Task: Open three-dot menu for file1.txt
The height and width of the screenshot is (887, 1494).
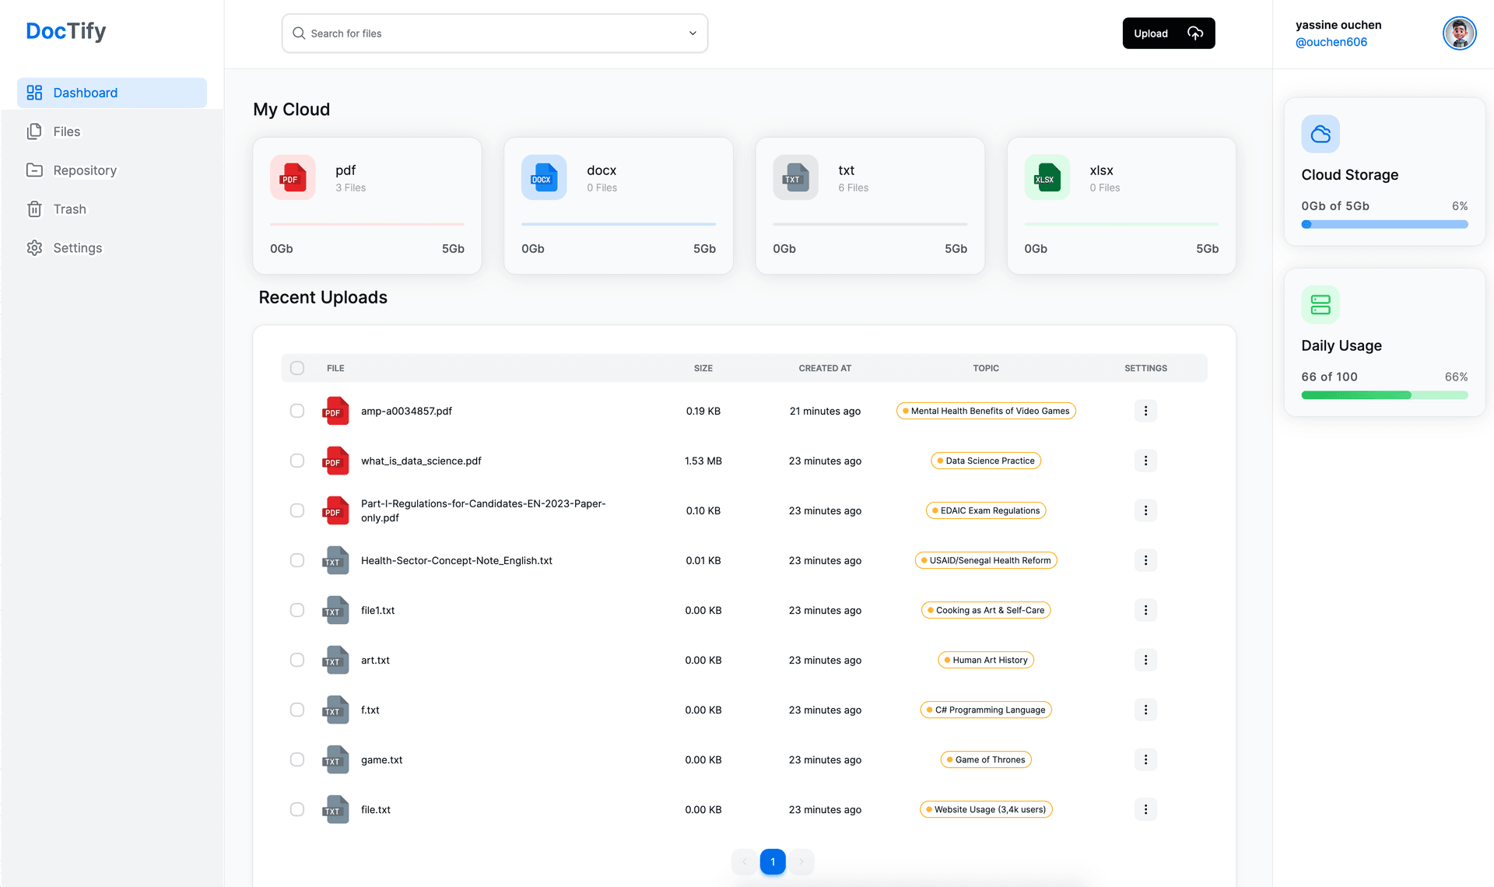Action: point(1145,610)
